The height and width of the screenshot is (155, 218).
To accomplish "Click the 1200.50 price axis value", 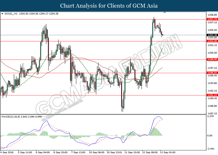I will click(x=212, y=53).
